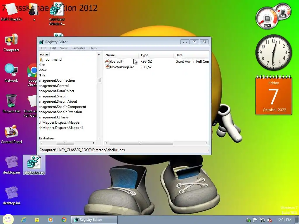Select the Grant Admin Full Control desktop file

30,106
